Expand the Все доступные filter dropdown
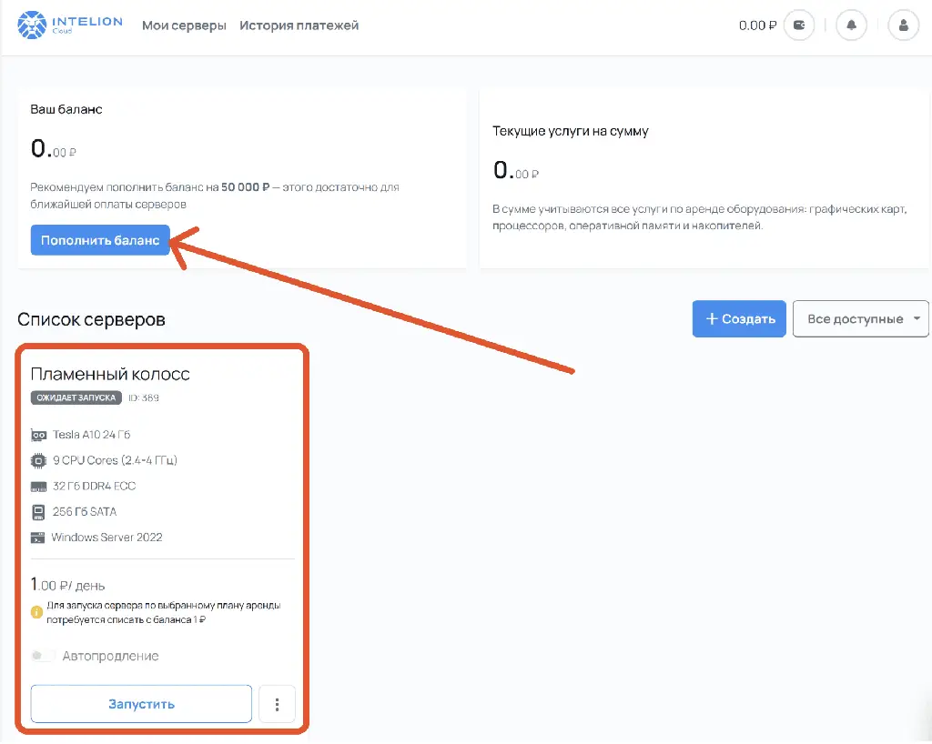932x744 pixels. [x=860, y=319]
